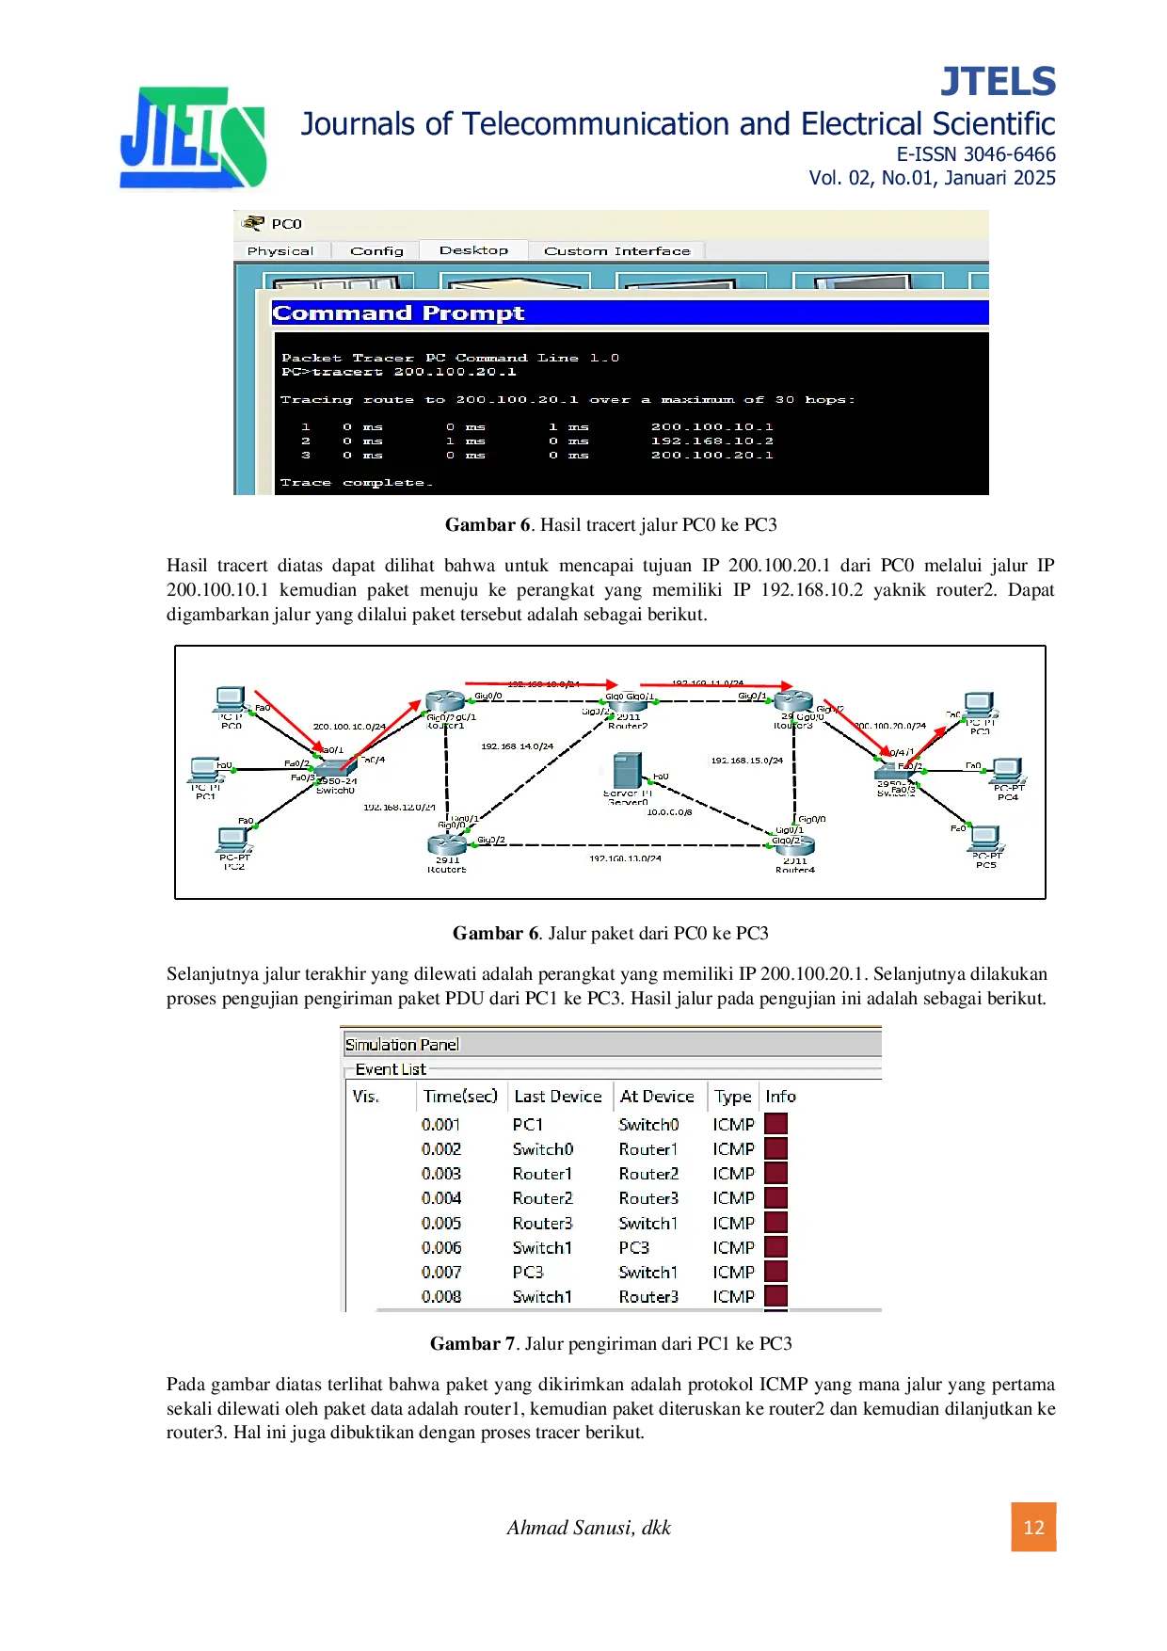Select the Router2 2911 router icon
1167x1651 pixels.
pos(627,704)
